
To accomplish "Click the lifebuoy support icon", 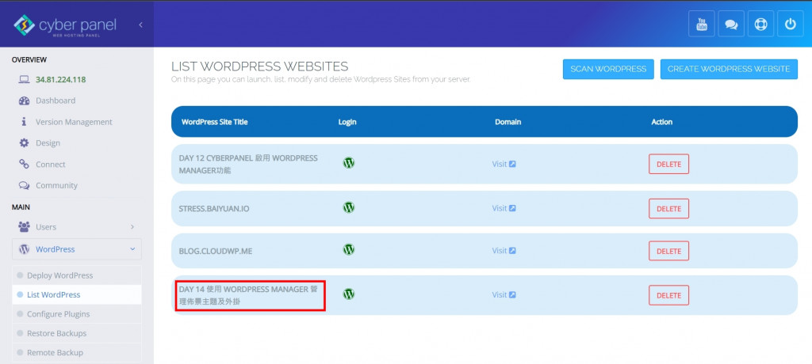I will [x=760, y=24].
